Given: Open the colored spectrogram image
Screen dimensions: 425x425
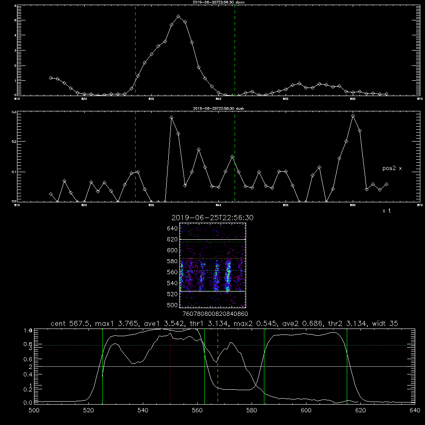Looking at the screenshot, I should 213,265.
